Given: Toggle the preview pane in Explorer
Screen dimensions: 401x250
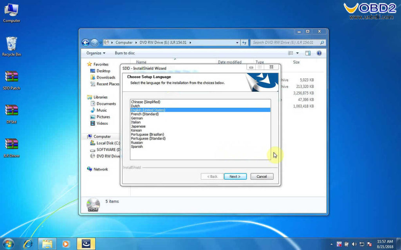Looking at the screenshot, I should click(308, 53).
